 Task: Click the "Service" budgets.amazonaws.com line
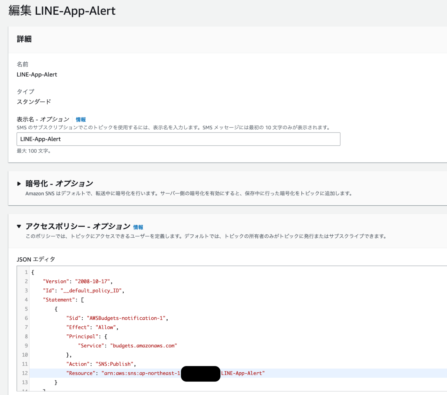point(127,346)
